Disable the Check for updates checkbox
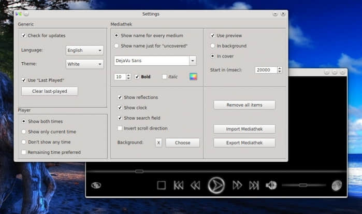 tap(24, 36)
